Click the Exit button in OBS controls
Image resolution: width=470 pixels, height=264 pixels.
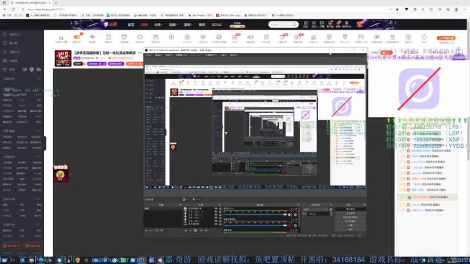[x=350, y=229]
